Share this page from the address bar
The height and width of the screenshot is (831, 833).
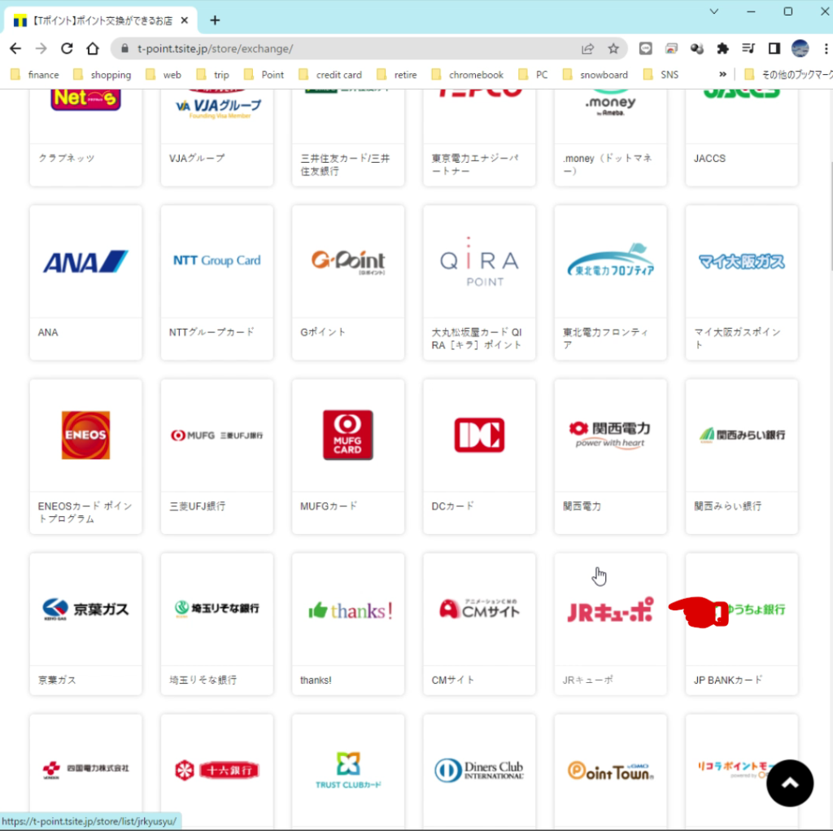pyautogui.click(x=587, y=49)
